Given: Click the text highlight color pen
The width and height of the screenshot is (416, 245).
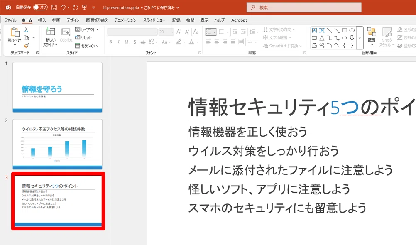Looking at the screenshot, I should 179,42.
